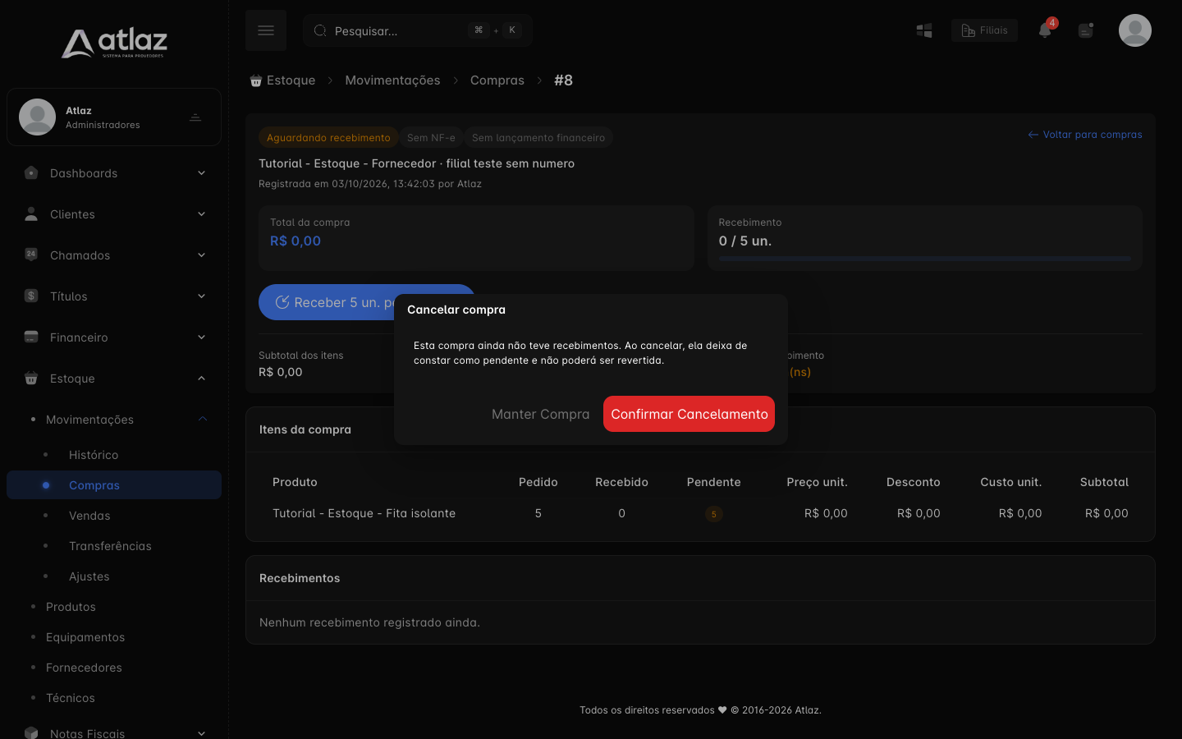The width and height of the screenshot is (1182, 739).
Task: Click the Financeiro card icon
Action: click(31, 337)
